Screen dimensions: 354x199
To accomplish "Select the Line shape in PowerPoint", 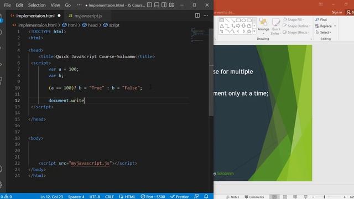I will (x=227, y=20).
